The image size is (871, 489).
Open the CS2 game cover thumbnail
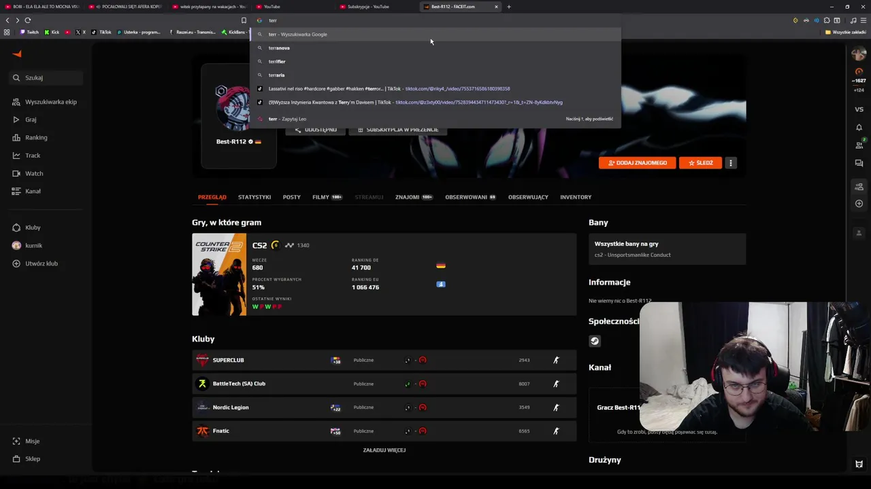(x=219, y=274)
